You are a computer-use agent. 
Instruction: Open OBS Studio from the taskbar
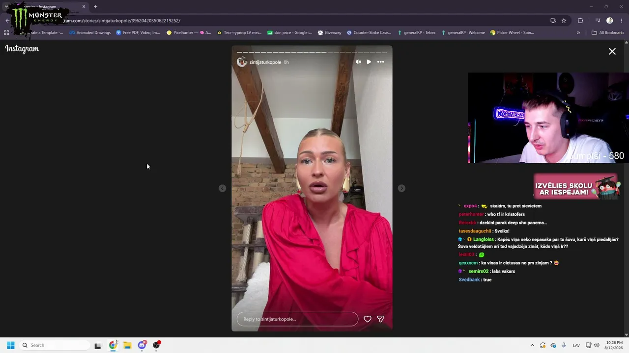[x=156, y=345]
